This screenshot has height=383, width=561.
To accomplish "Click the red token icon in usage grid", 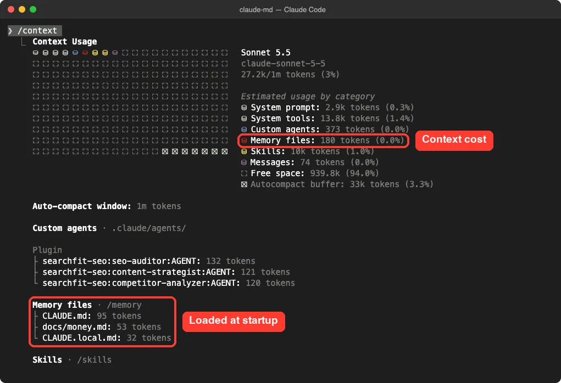I will 85,53.
